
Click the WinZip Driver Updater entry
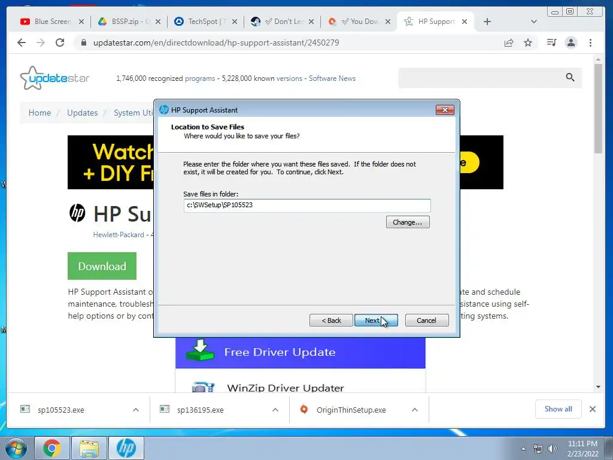tap(286, 388)
